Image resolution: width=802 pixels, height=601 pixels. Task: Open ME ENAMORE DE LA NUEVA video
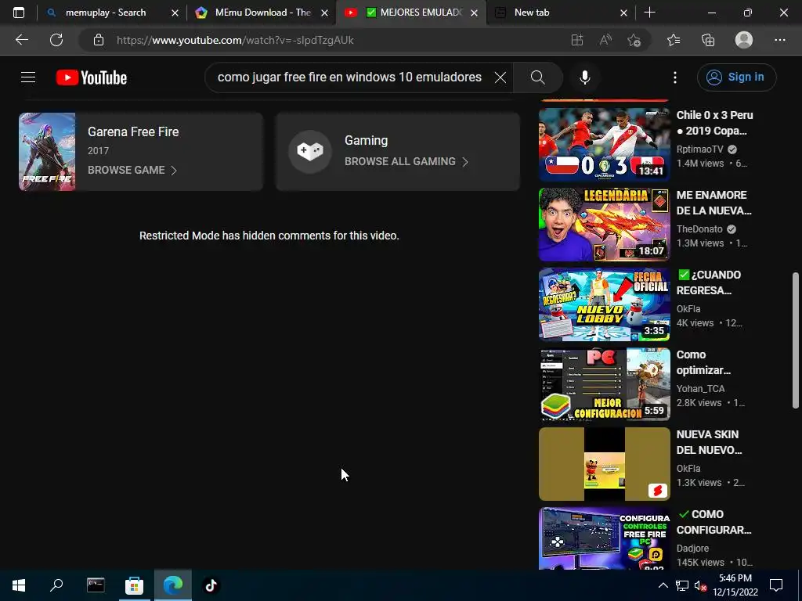click(713, 203)
